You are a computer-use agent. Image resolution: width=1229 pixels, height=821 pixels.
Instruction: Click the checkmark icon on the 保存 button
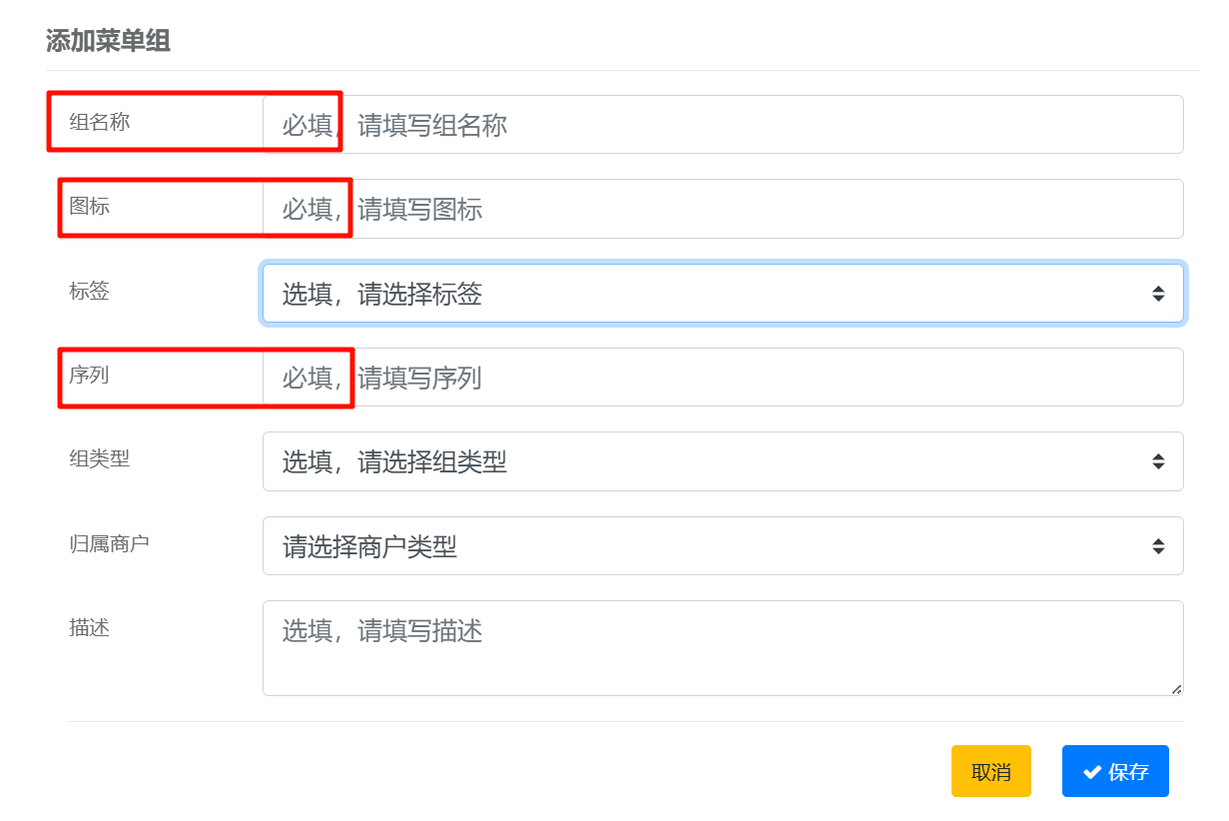pos(1092,772)
